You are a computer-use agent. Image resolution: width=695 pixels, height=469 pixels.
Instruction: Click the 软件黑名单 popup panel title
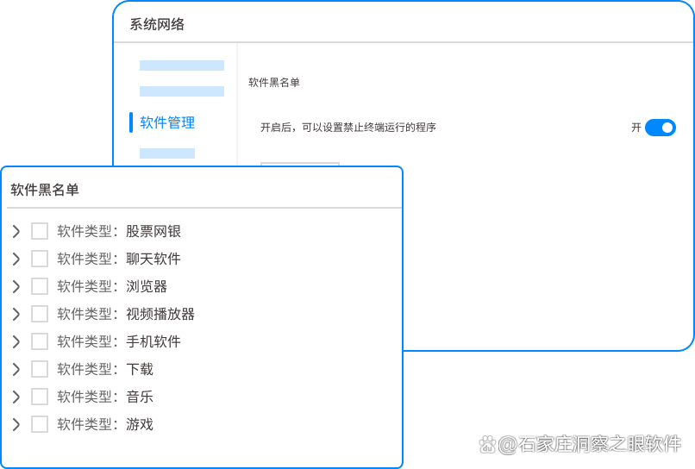[45, 190]
